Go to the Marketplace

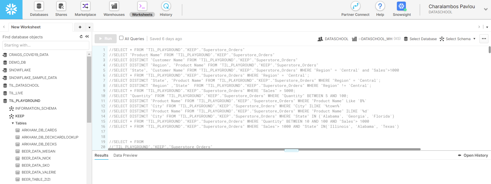pyautogui.click(x=85, y=9)
